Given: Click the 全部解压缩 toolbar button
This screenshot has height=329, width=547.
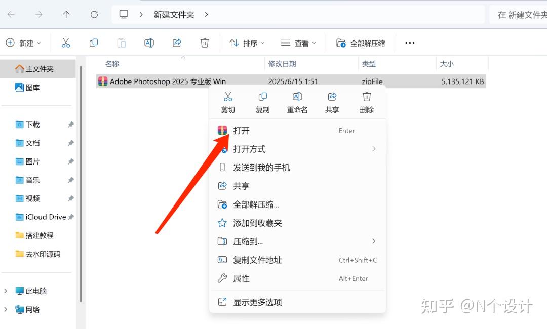Looking at the screenshot, I should (361, 43).
